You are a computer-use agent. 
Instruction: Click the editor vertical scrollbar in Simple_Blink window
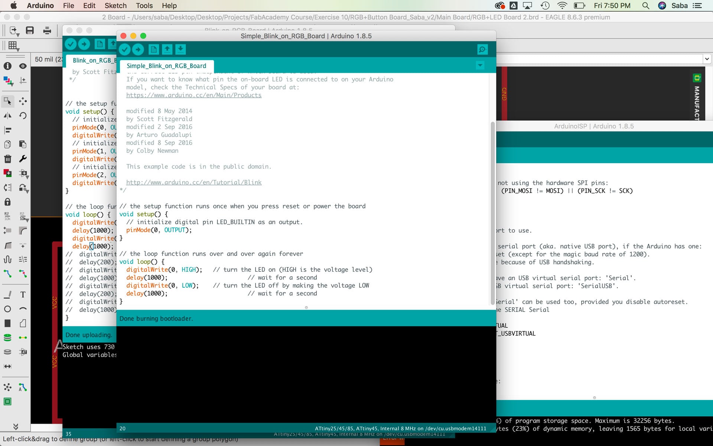coord(493,213)
